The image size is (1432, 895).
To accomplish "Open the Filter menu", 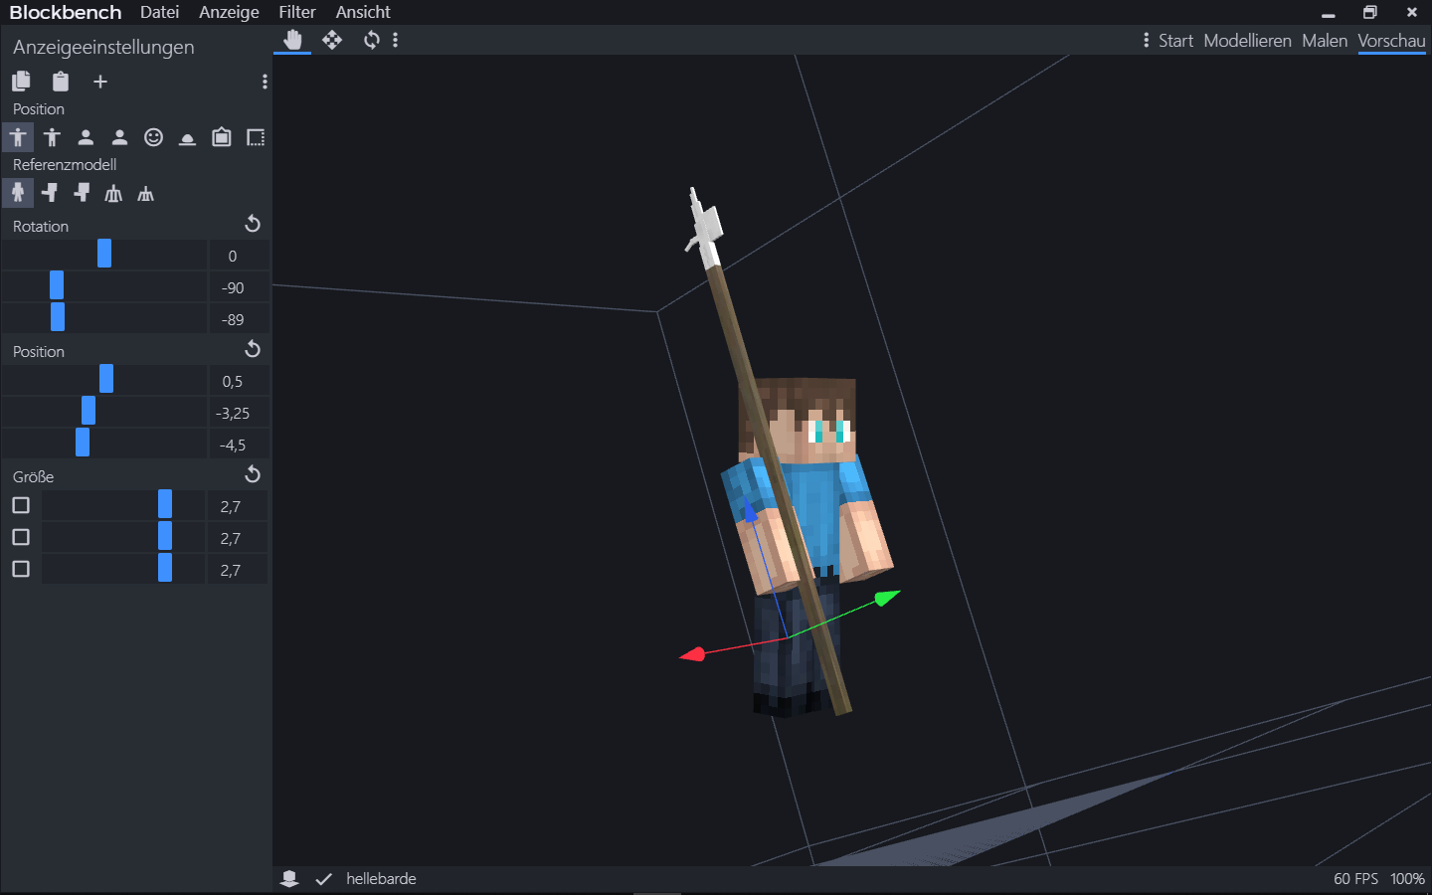I will pos(297,12).
